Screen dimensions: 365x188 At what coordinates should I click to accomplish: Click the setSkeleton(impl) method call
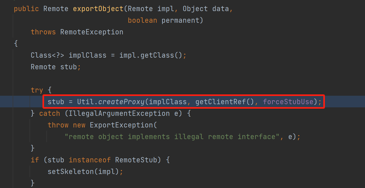[83, 172]
